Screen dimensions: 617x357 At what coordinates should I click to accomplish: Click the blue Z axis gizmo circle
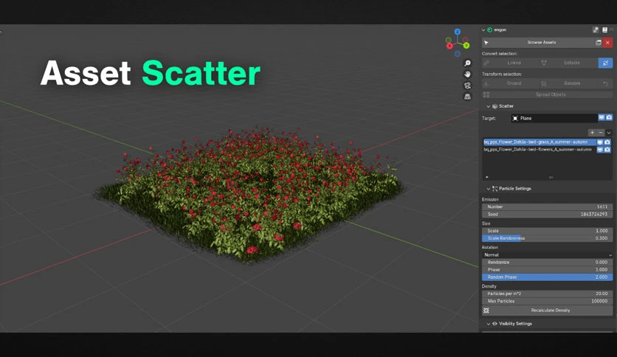coord(458,32)
